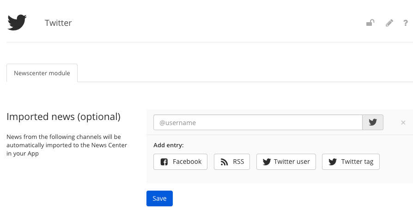Screen dimensions: 413x210
Task: Add a Twitter user entry
Action: (x=286, y=162)
